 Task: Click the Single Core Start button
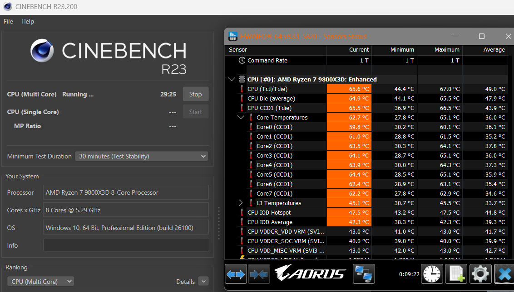pos(195,112)
